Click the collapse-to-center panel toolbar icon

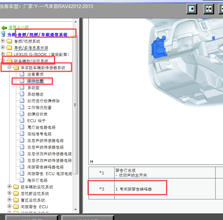(209, 9)
